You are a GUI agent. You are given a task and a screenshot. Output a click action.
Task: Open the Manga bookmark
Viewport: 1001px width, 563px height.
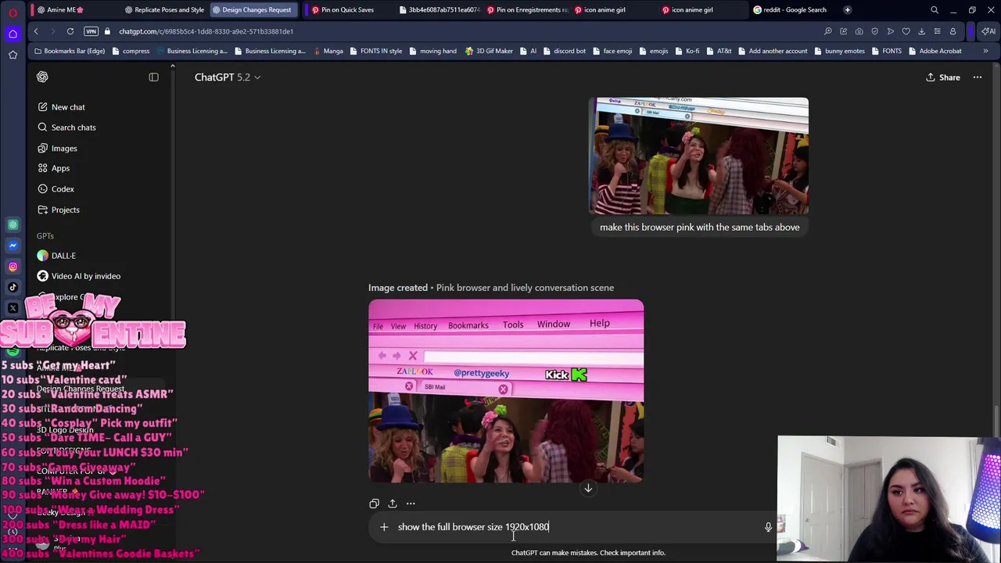tap(328, 51)
